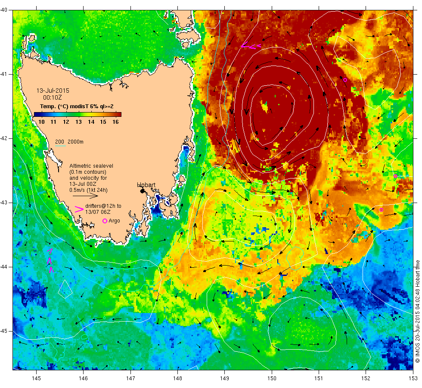Click the '13' tick under the color bar
422x388 pixels.
78,122
